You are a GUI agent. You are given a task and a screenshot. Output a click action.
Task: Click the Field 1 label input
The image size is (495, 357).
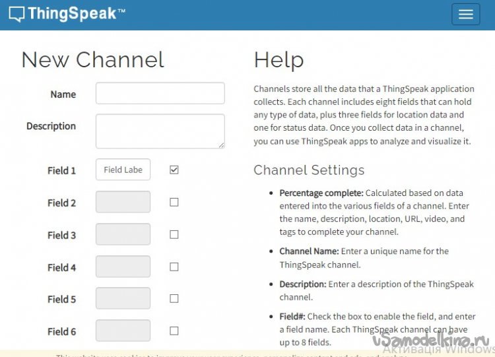pyautogui.click(x=123, y=170)
